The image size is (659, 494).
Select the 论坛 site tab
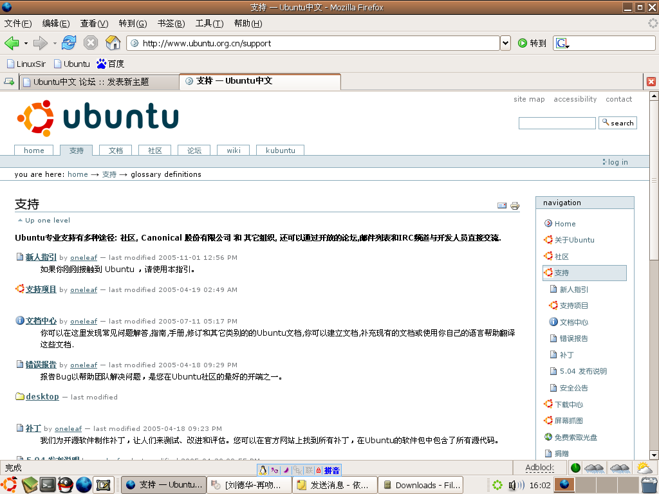(194, 151)
